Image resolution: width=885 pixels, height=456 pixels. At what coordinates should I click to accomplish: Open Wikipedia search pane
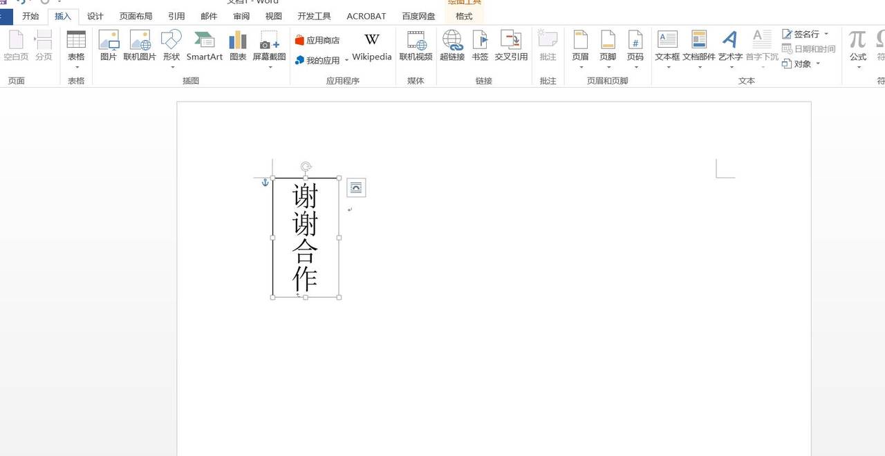pyautogui.click(x=371, y=47)
